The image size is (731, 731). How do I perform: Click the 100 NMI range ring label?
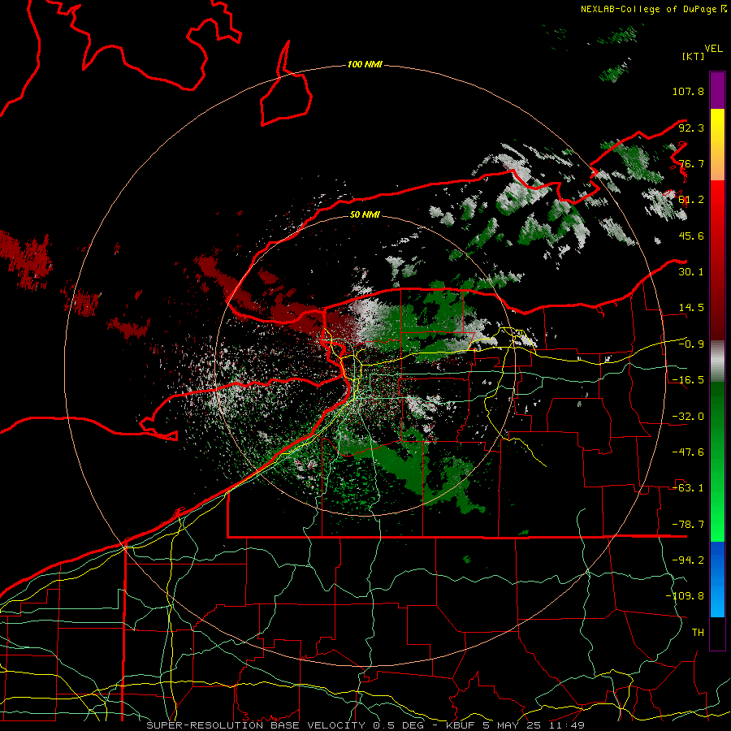pyautogui.click(x=365, y=64)
